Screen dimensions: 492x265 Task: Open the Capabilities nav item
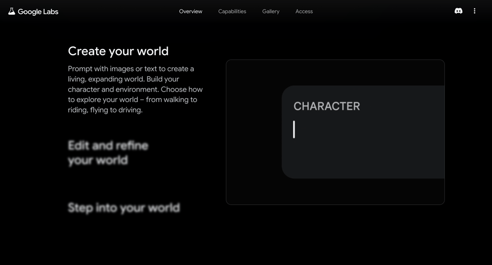coord(232,12)
